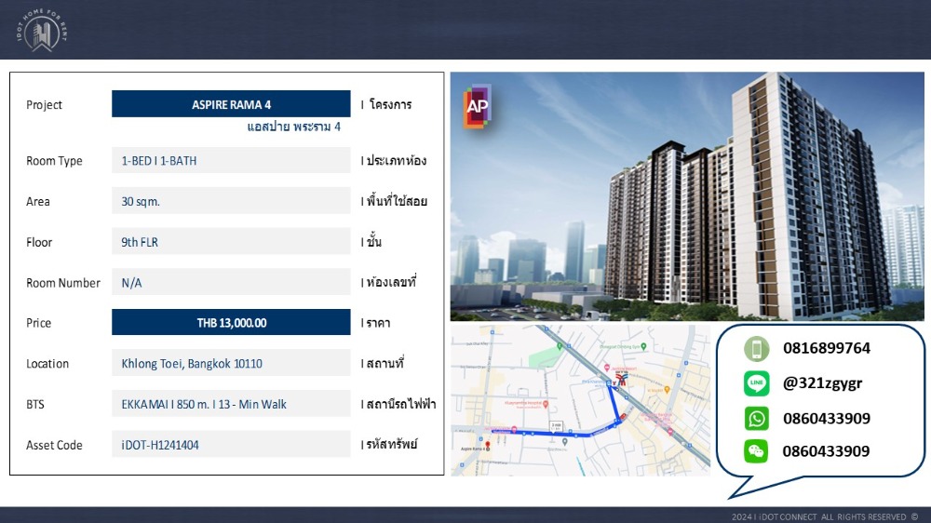This screenshot has height=523, width=931.
Task: Click the Thai label รหัสทรัพย์
Action: point(392,444)
